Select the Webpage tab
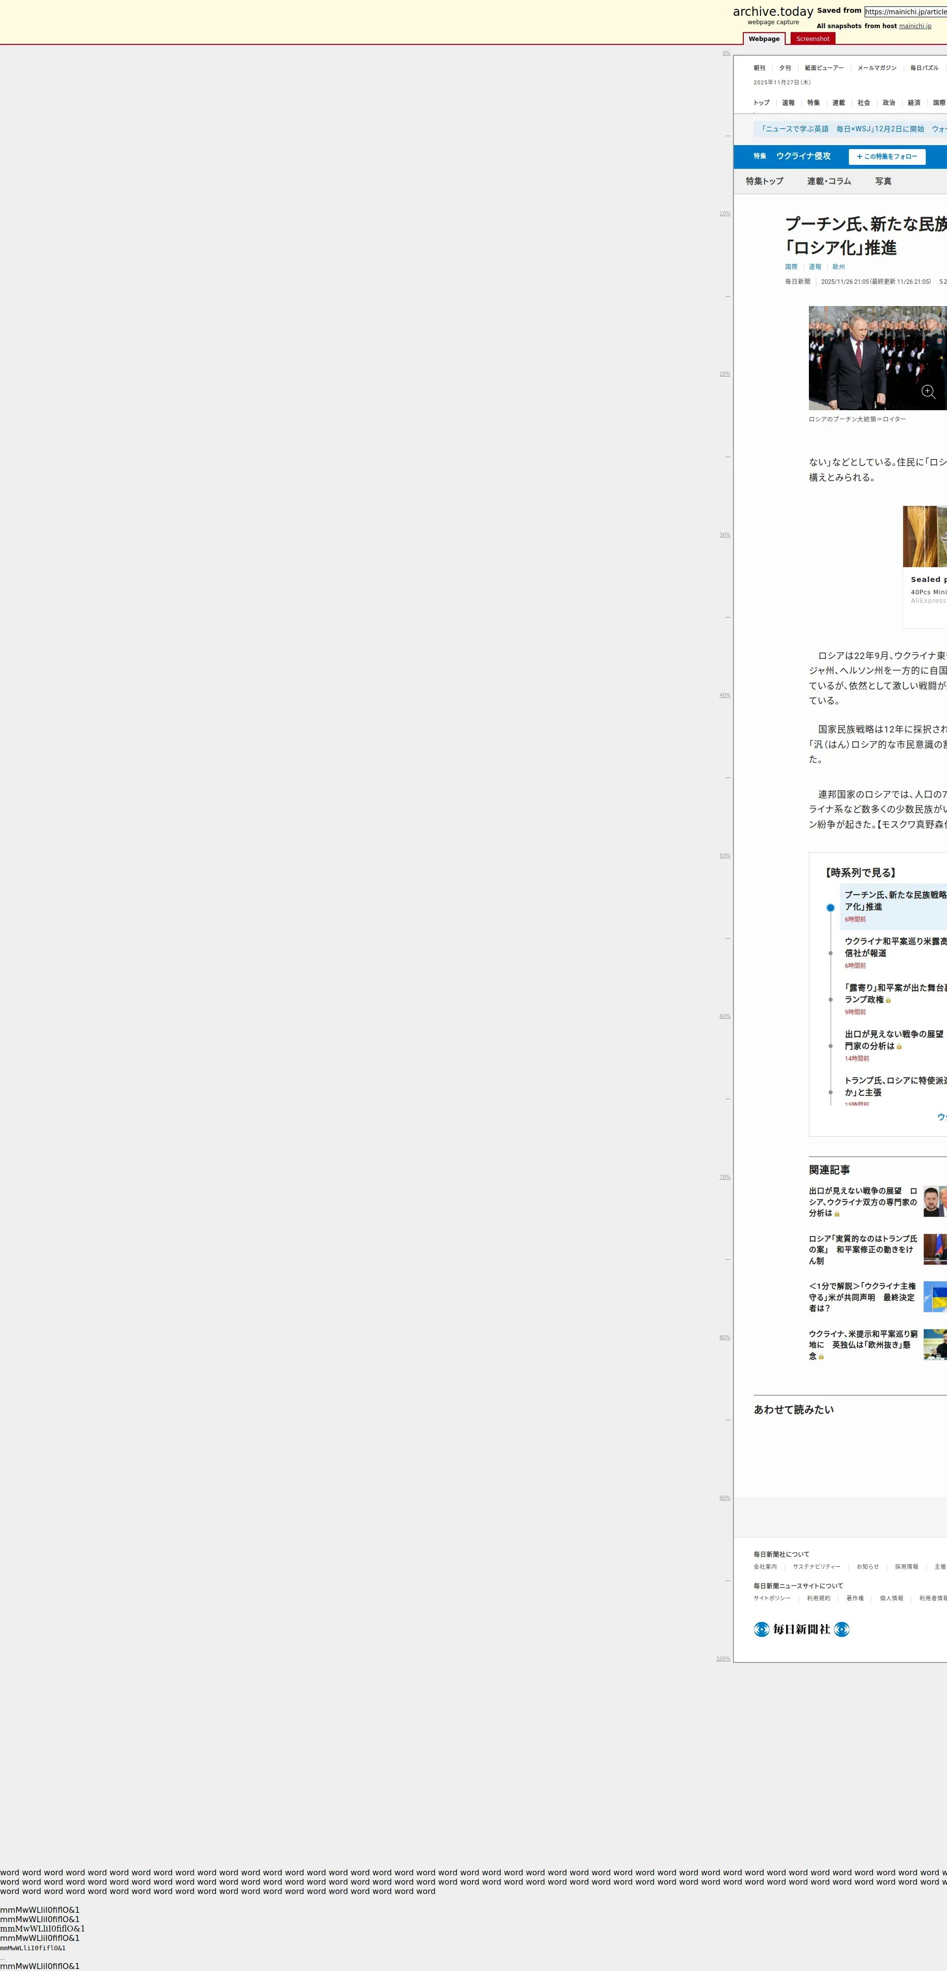Screen dimensions: 947x1971 (764, 39)
